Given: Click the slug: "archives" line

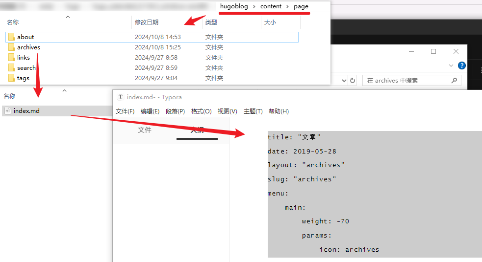Looking at the screenshot, I should pos(302,179).
